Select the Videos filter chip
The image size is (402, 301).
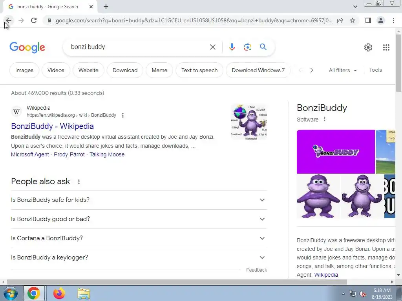tap(56, 70)
